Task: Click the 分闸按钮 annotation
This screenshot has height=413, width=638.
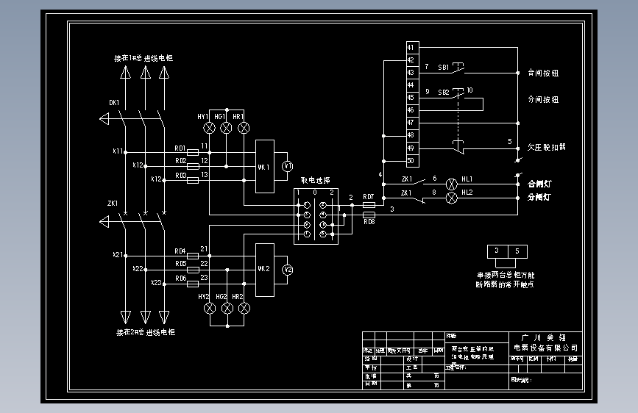Action: point(543,100)
